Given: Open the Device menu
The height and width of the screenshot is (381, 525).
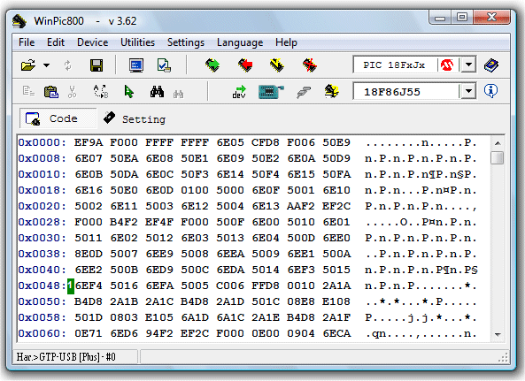Looking at the screenshot, I should point(92,42).
